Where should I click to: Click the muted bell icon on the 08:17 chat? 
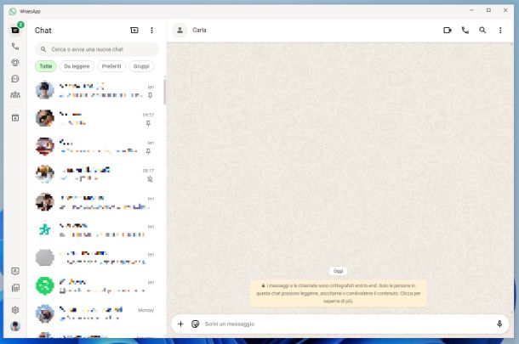[x=150, y=179]
